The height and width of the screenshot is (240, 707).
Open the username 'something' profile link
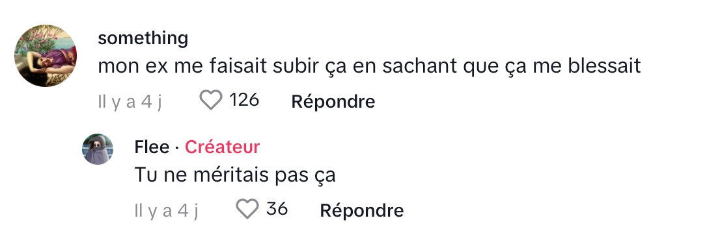pos(143,38)
